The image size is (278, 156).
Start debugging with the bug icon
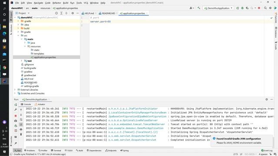[x=242, y=8]
